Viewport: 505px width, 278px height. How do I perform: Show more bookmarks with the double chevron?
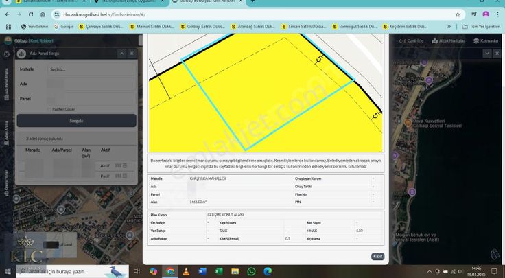pos(449,27)
